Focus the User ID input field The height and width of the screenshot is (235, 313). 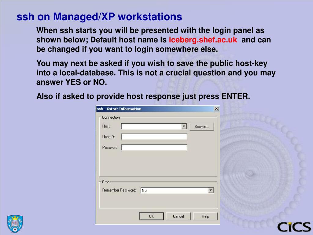[x=154, y=137]
